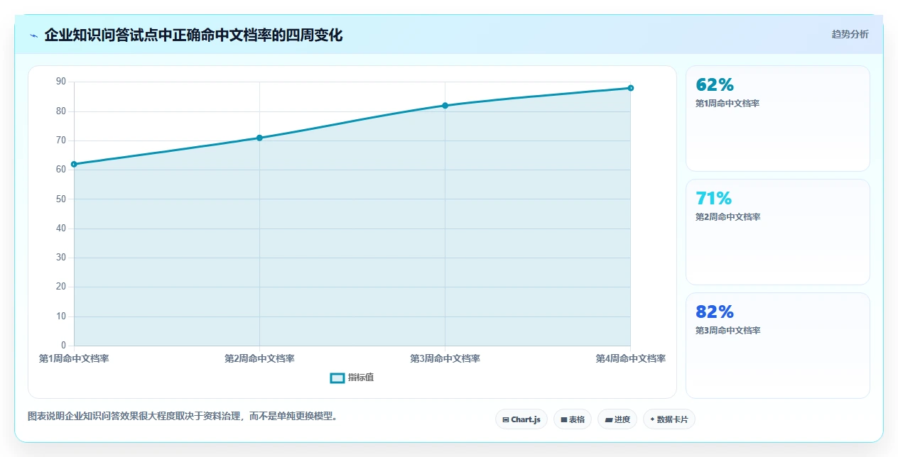Click x-axis label 第4周命中文档率
The width and height of the screenshot is (898, 457).
point(630,359)
